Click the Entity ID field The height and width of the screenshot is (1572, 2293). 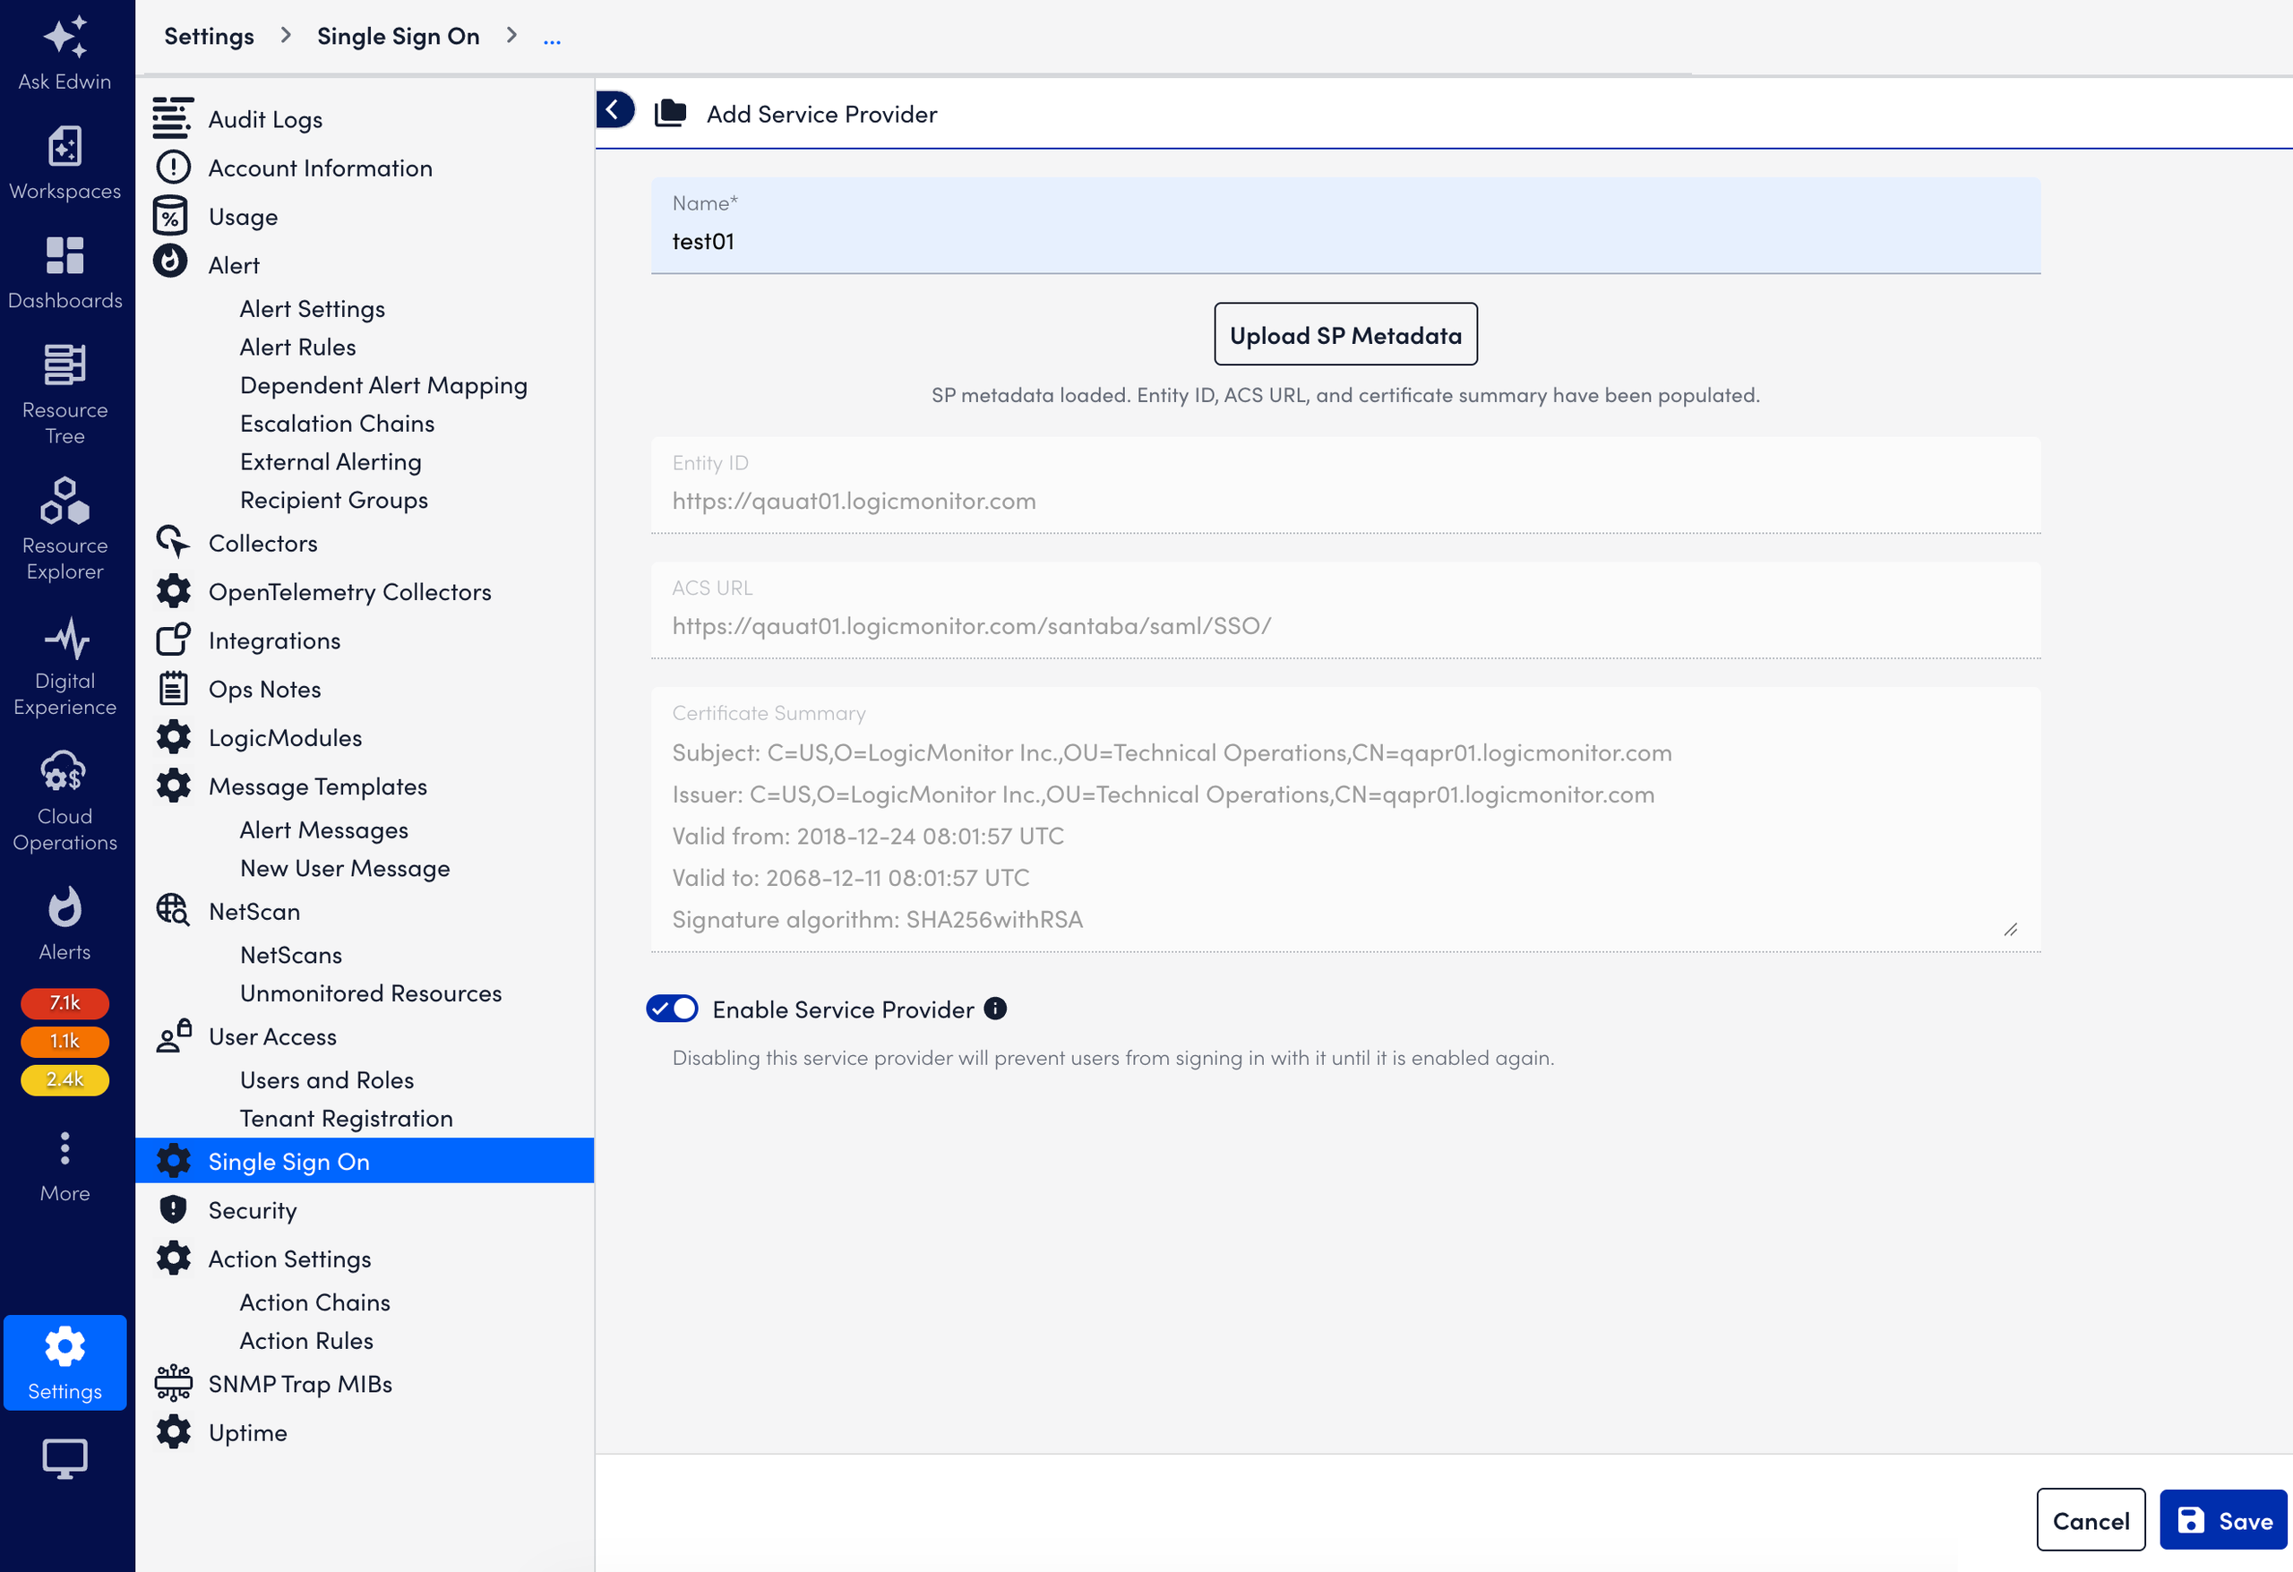click(x=1344, y=485)
